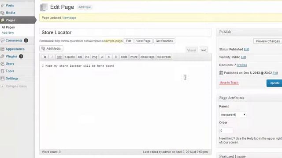This screenshot has height=158, width=282.
Task: Open Settings menu in sidebar
Action: pos(12,78)
